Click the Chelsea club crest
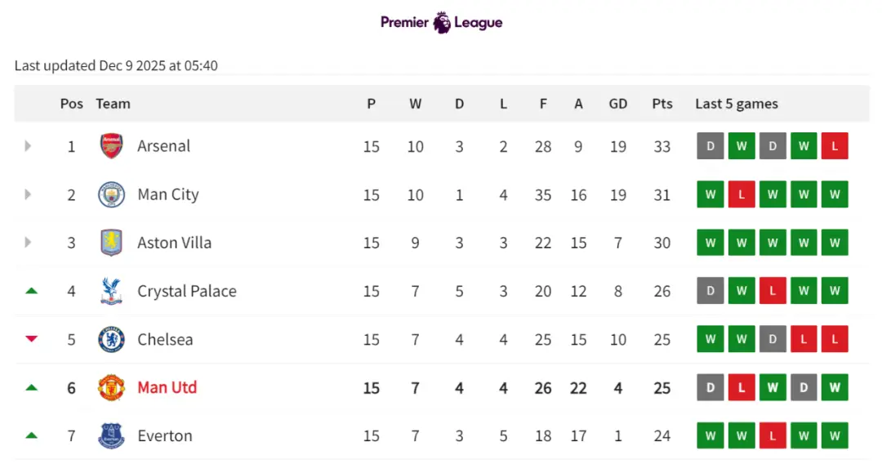Viewport: 882px width, 464px height. point(112,339)
